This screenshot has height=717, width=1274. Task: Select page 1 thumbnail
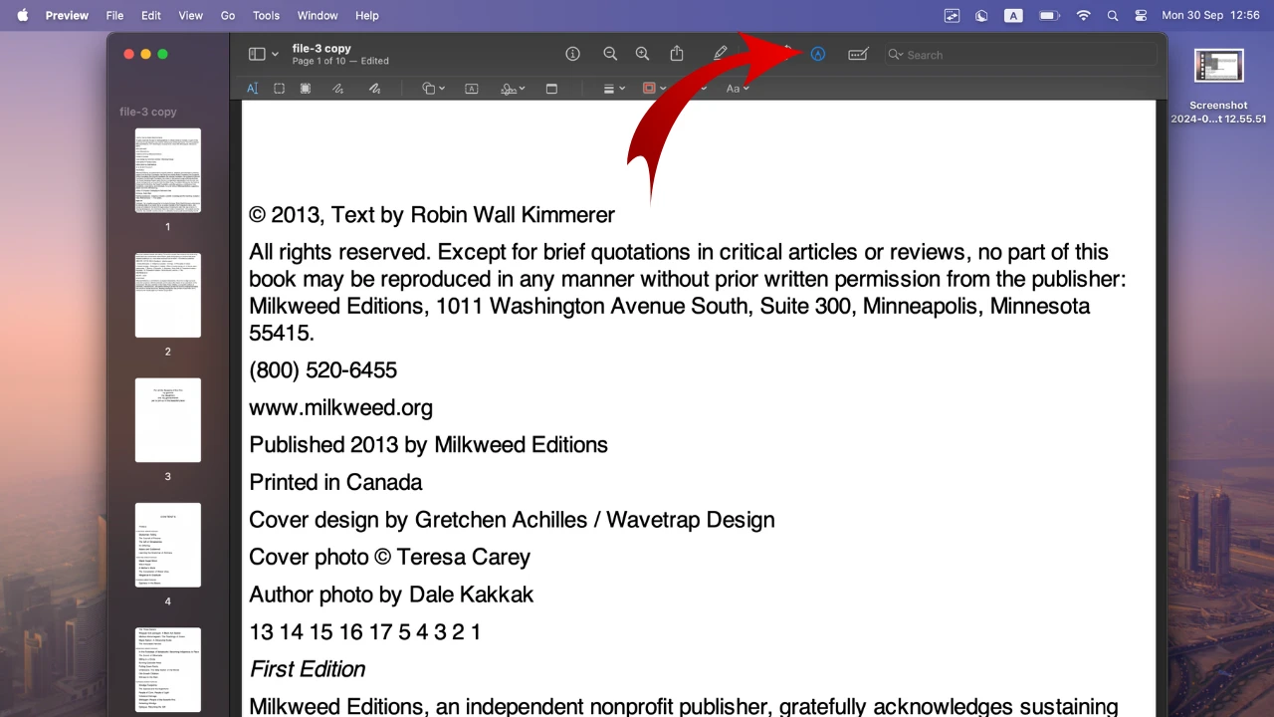pyautogui.click(x=167, y=170)
